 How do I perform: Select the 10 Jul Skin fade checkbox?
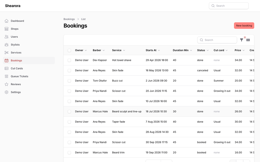click(x=69, y=101)
